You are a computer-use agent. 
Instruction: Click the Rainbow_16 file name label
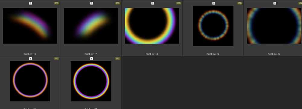30,54
